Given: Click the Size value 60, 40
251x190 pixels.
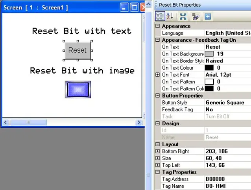Looking at the screenshot, I should (x=228, y=158).
